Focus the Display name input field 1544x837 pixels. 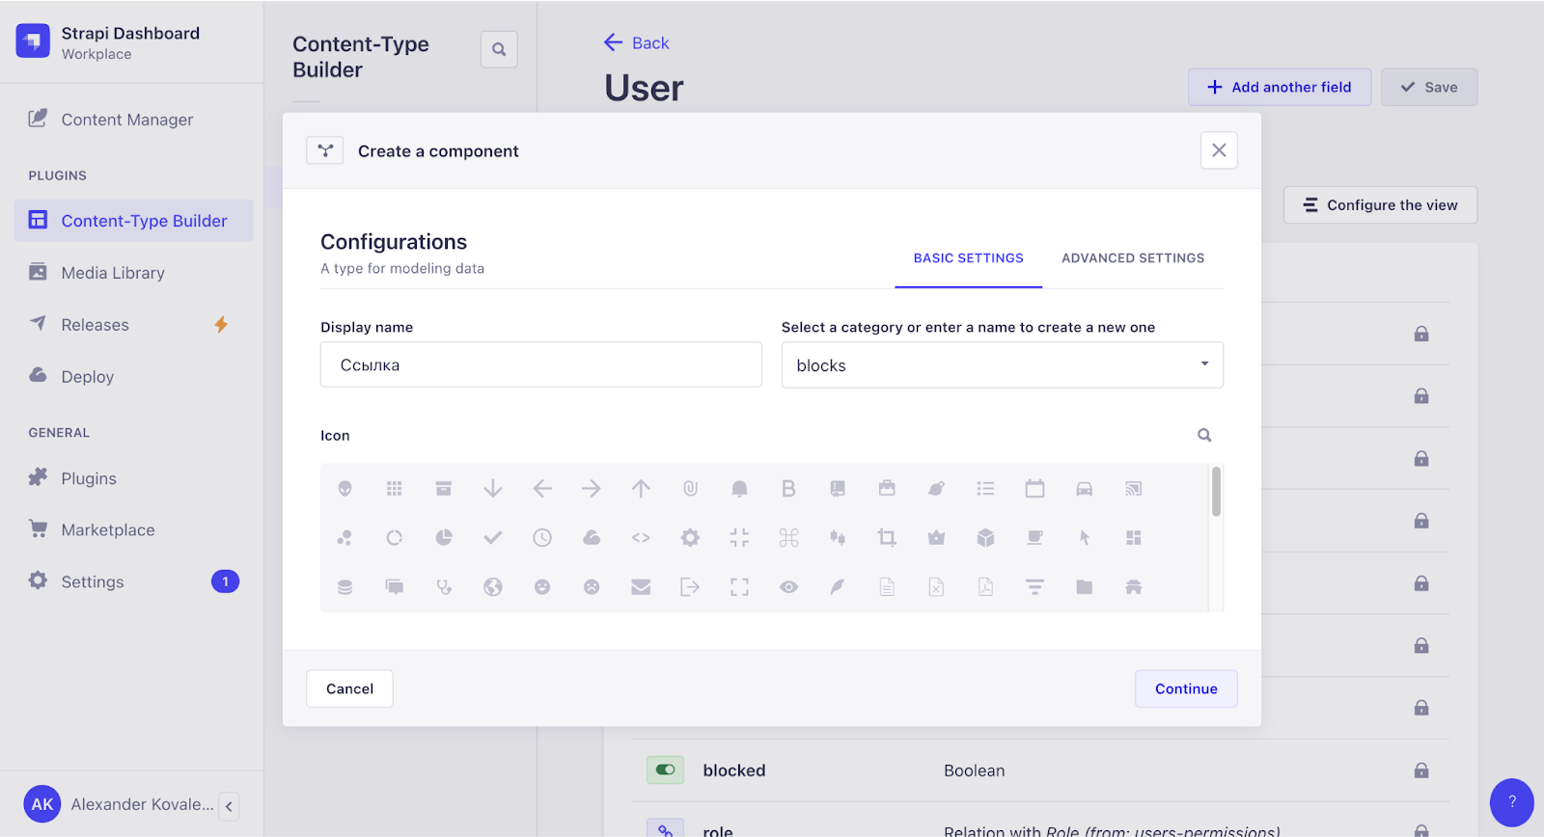[541, 364]
